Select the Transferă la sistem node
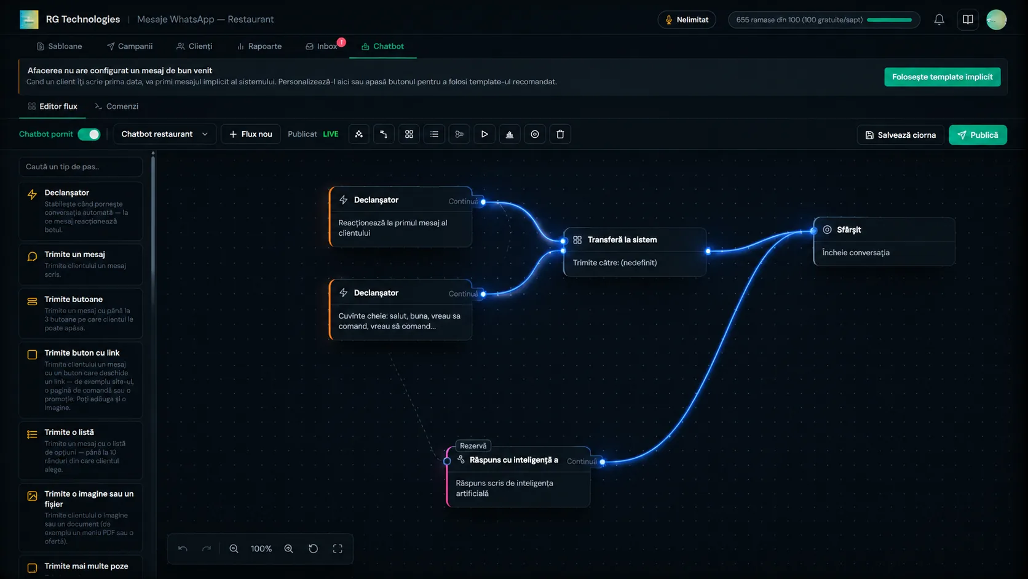This screenshot has height=579, width=1028. (635, 252)
